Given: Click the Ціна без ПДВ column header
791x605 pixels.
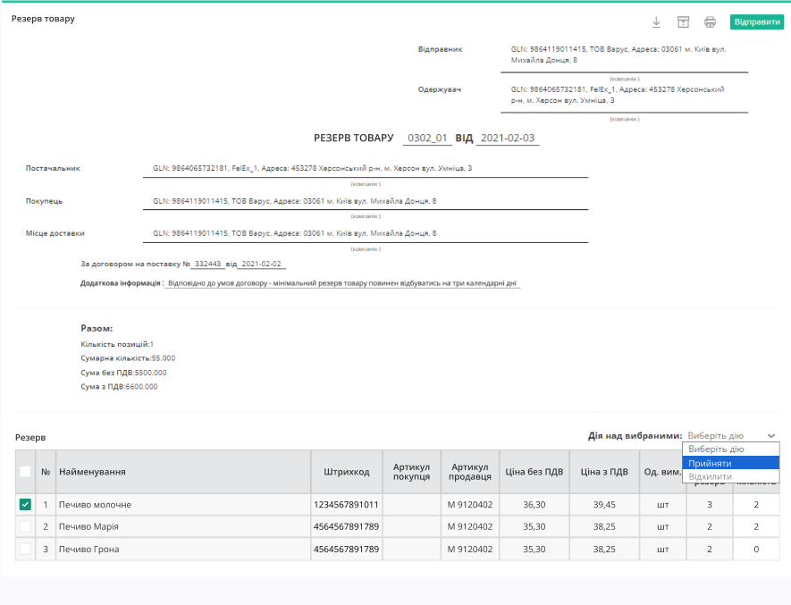Looking at the screenshot, I should pyautogui.click(x=534, y=472).
